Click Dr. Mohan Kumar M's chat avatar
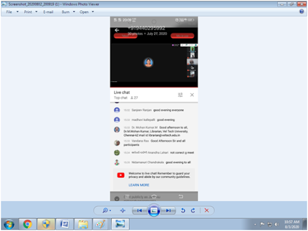This screenshot has width=308, height=231. coord(117,129)
